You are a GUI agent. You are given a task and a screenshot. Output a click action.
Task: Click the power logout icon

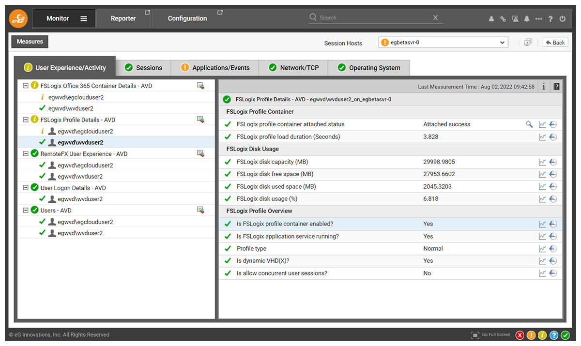click(563, 19)
